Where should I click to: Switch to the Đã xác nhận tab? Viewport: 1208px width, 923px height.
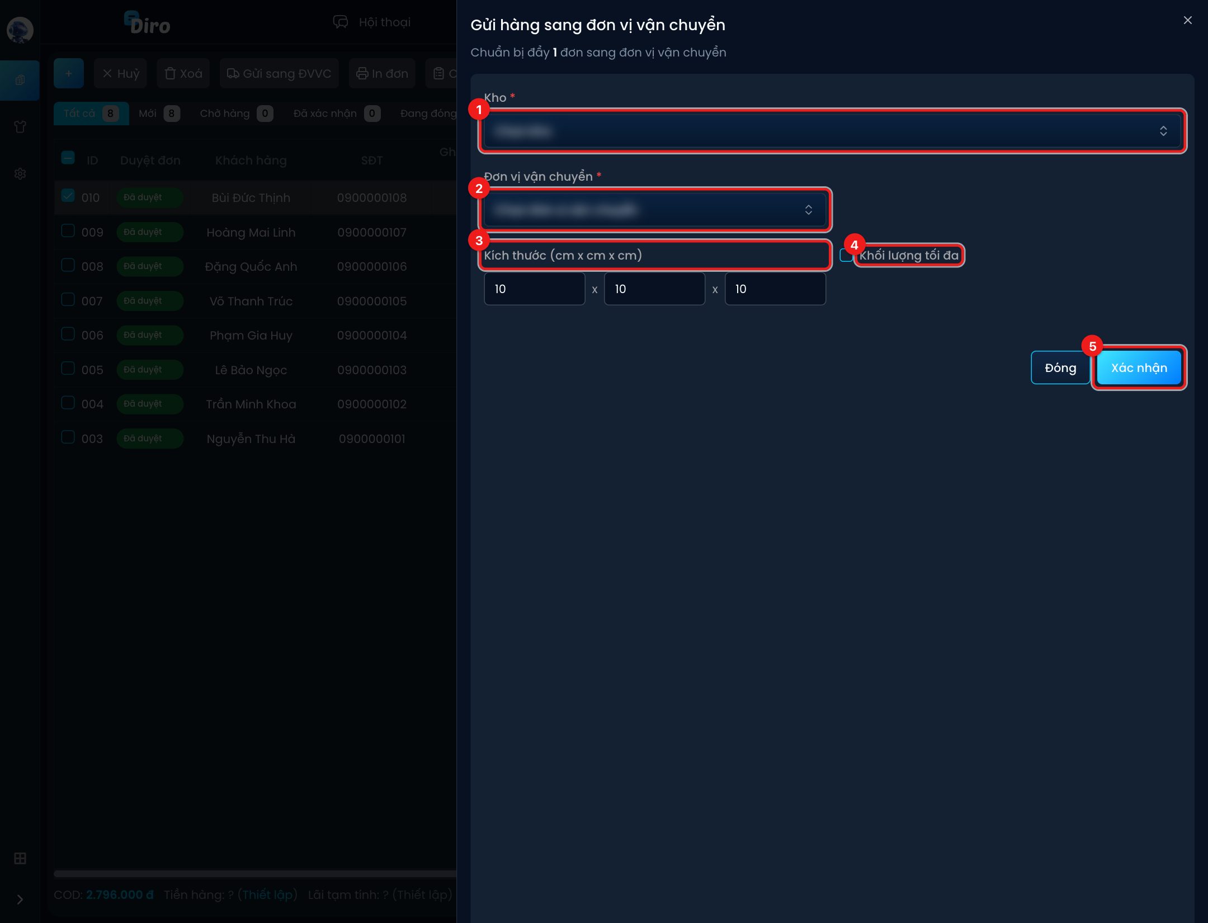click(337, 114)
